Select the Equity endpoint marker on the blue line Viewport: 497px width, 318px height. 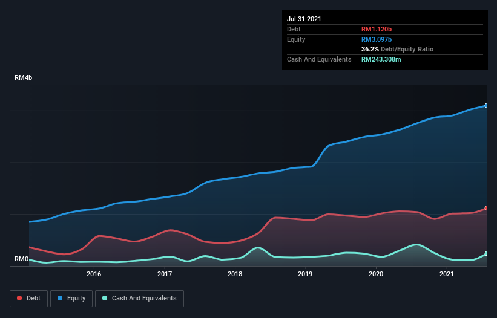coord(487,105)
